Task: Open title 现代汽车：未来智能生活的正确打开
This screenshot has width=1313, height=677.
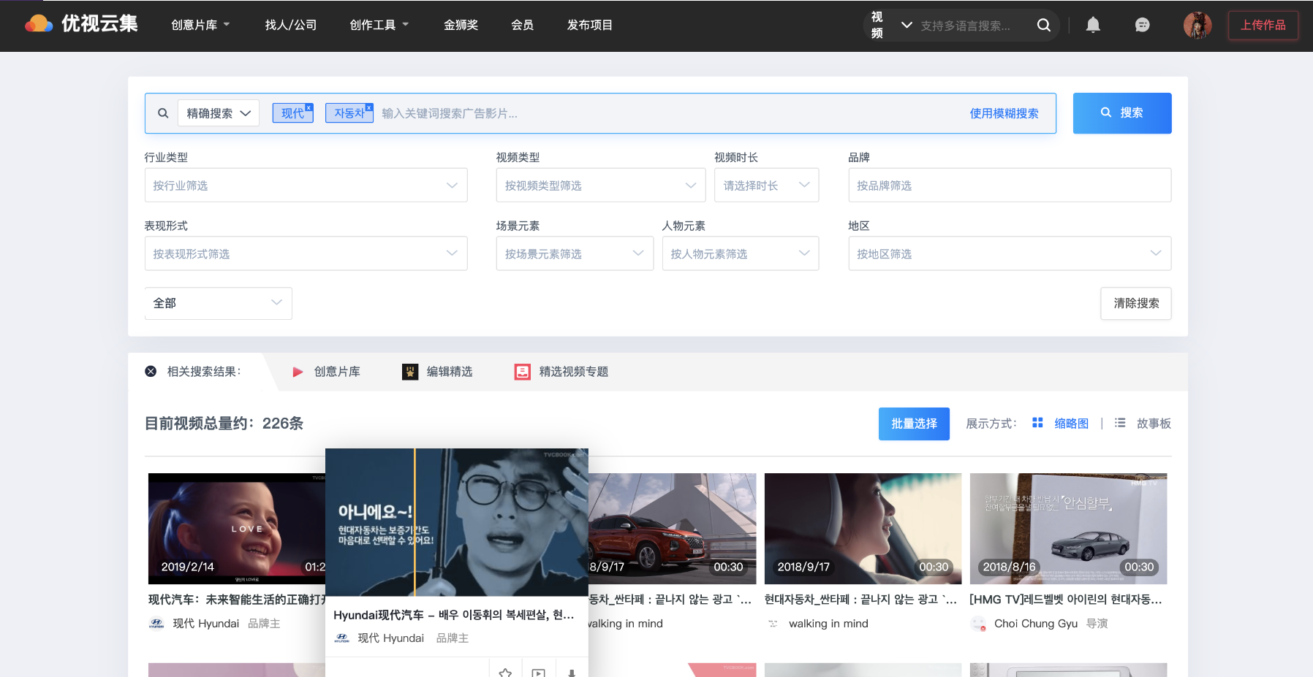Action: point(237,600)
